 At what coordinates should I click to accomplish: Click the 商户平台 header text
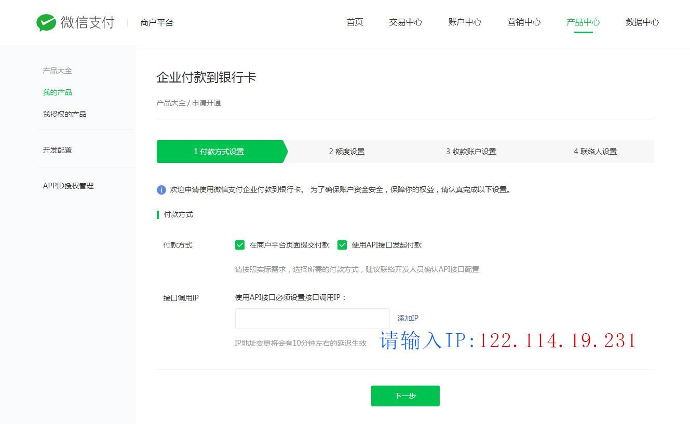click(x=157, y=23)
